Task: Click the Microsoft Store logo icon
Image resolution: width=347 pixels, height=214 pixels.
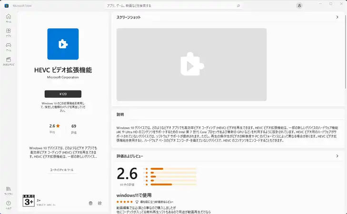Action: point(6,6)
